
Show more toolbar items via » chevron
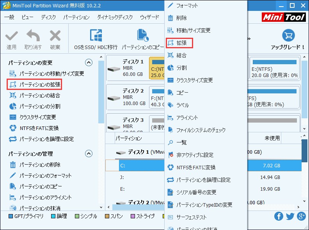coord(249,39)
